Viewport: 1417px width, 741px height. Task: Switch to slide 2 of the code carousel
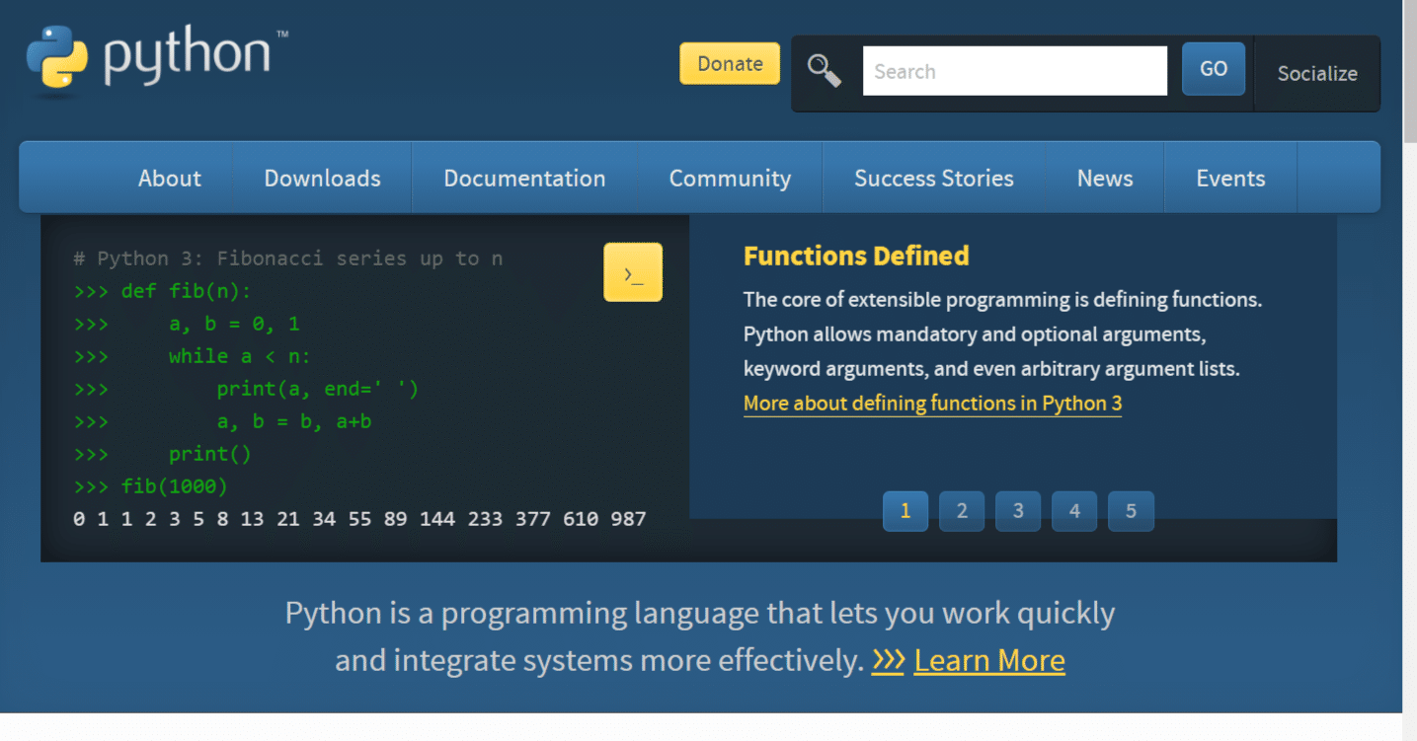click(962, 511)
